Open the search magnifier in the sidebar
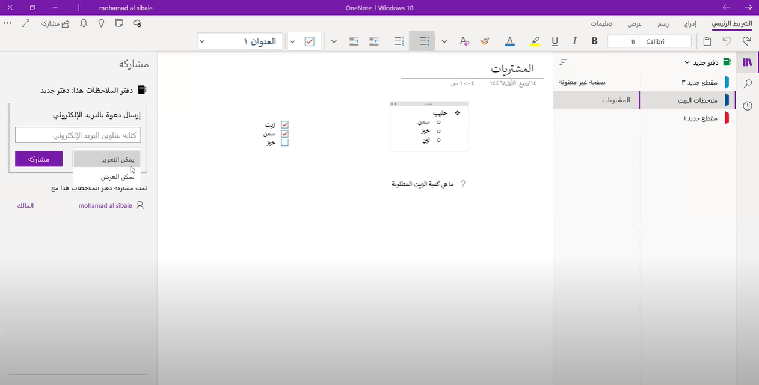Screen dimensions: 759x385 point(748,84)
